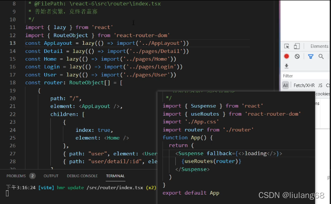Click the terminal cursor prompt box
The image size is (331, 204).
coord(7,193)
